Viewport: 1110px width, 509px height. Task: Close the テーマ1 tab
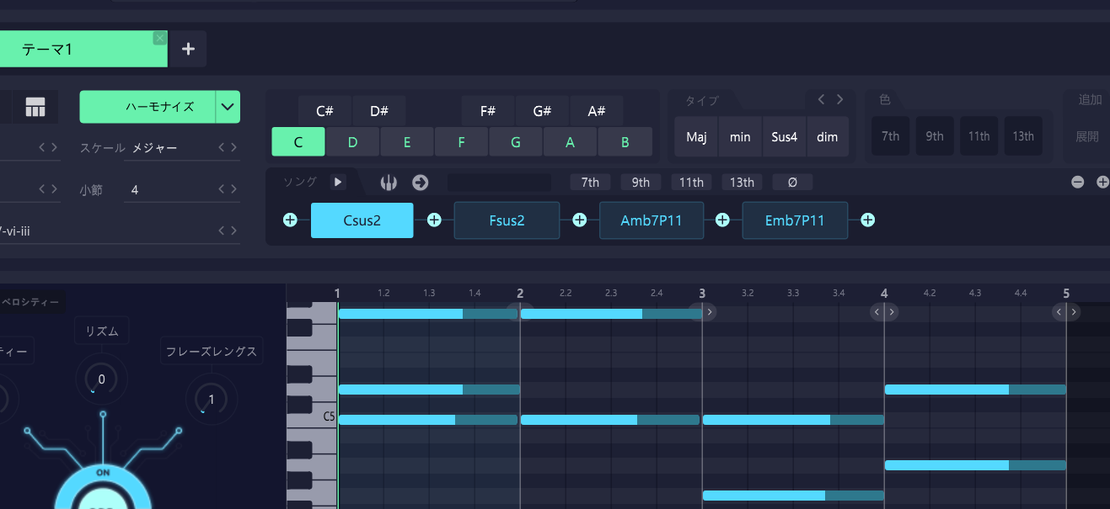point(159,39)
